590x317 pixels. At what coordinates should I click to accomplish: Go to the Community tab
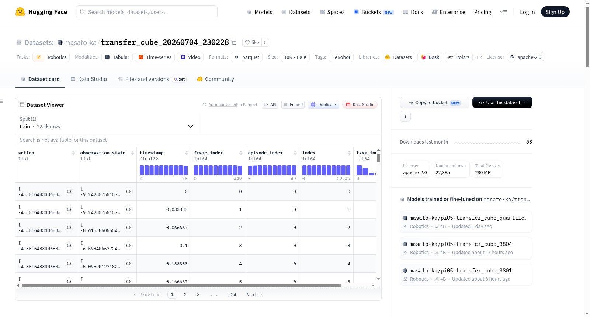coord(215,79)
